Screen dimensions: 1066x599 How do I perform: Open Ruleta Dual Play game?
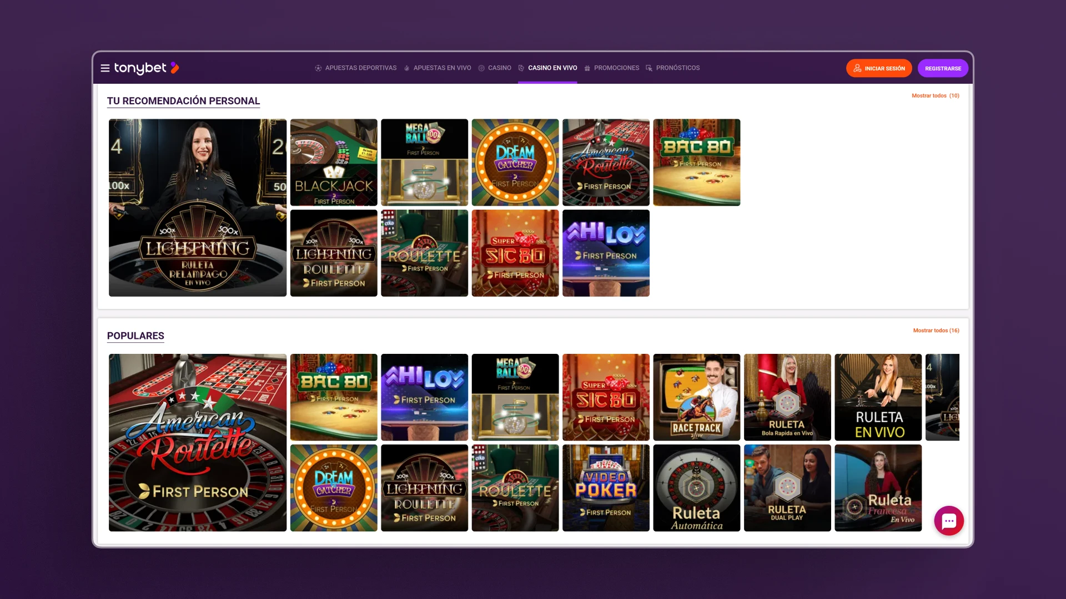pyautogui.click(x=787, y=488)
